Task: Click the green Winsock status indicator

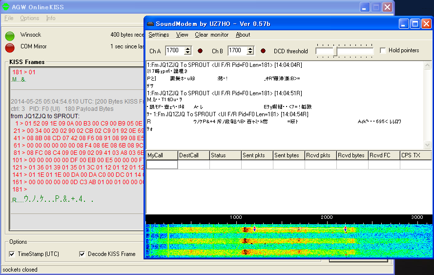Action: click(10, 36)
